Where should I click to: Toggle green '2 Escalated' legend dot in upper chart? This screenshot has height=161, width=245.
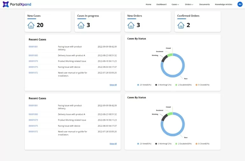click(176, 85)
